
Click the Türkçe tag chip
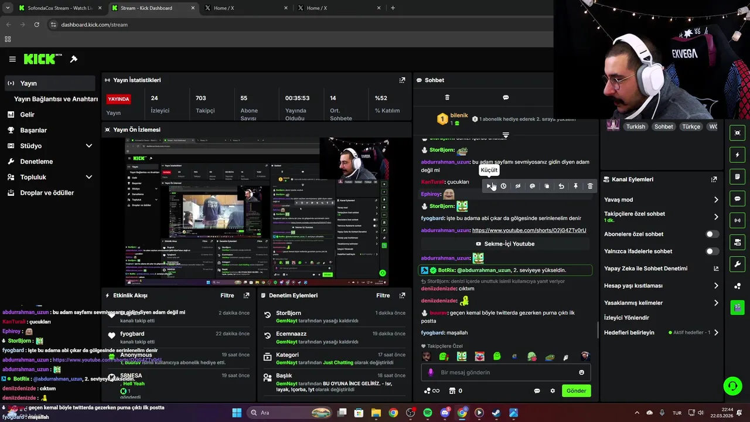691,127
